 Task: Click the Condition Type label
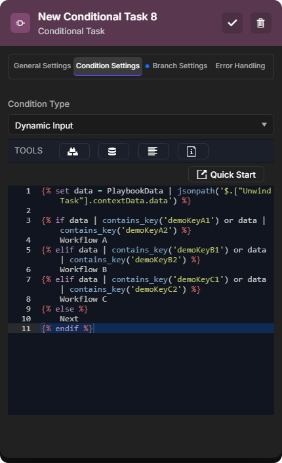click(x=39, y=104)
